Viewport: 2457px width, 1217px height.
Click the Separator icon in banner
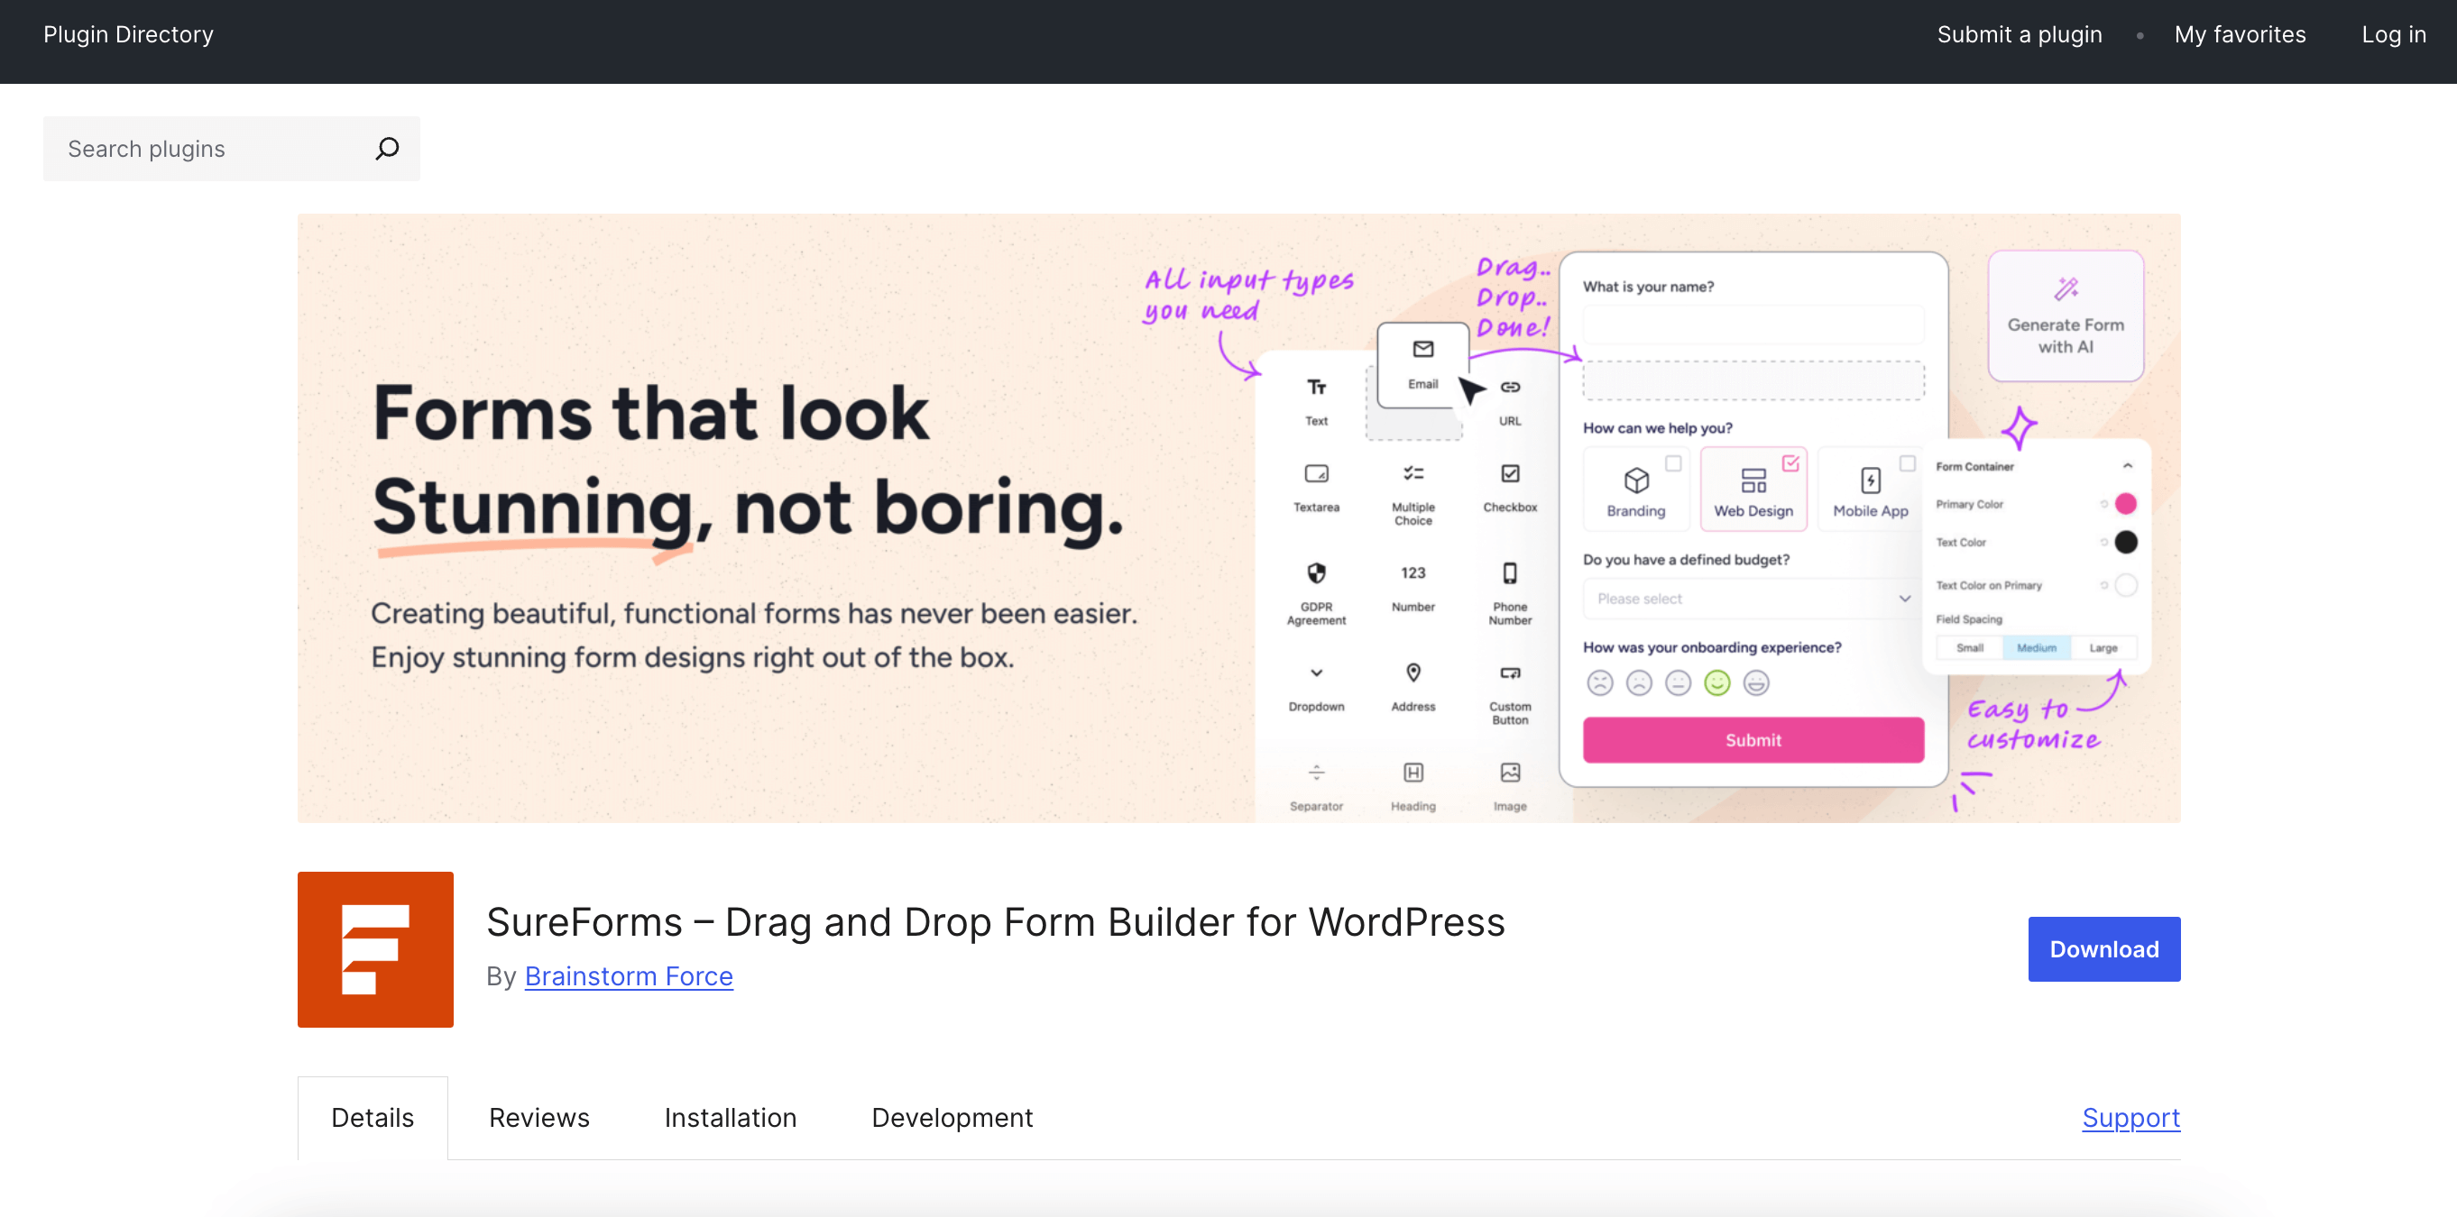coord(1316,772)
